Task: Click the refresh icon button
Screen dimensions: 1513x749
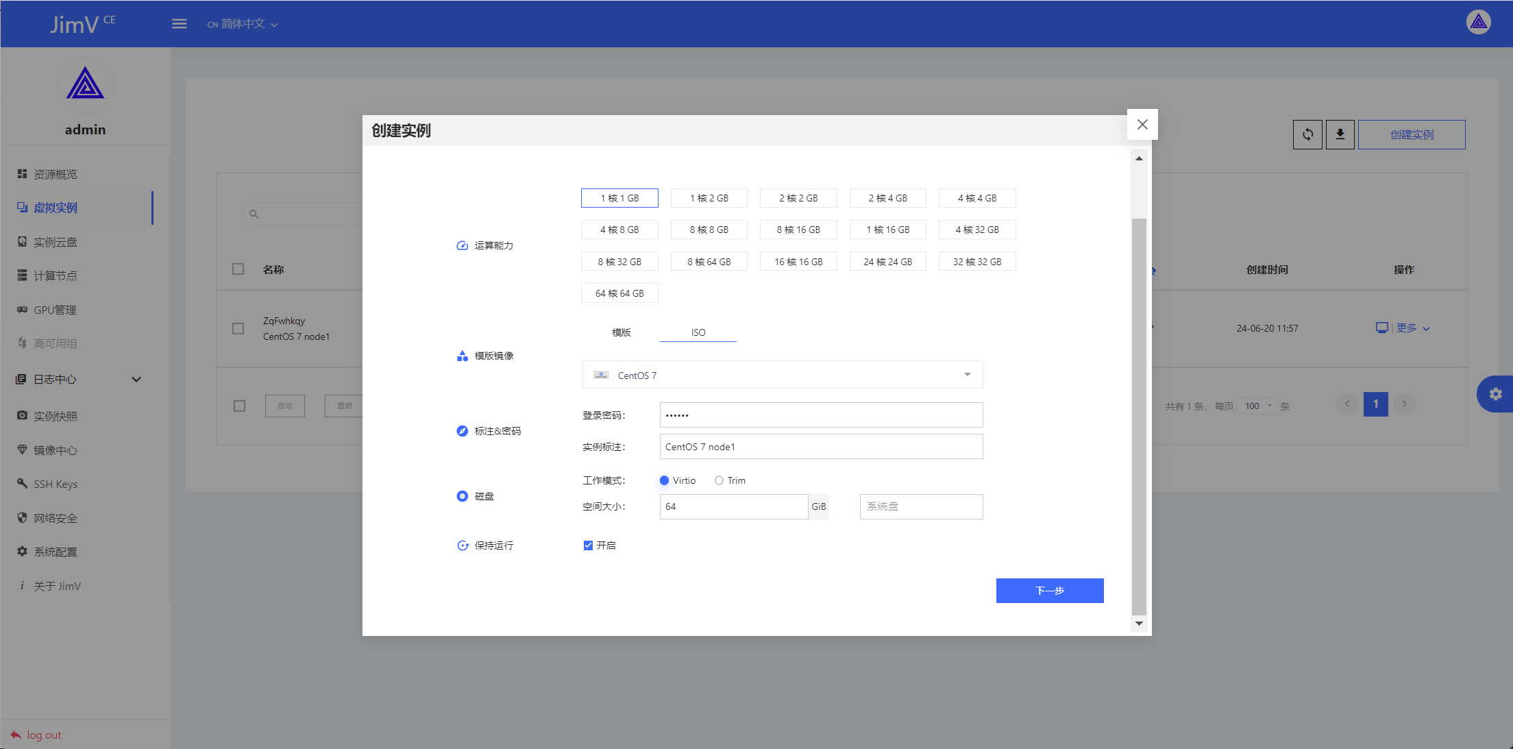Action: coord(1307,134)
